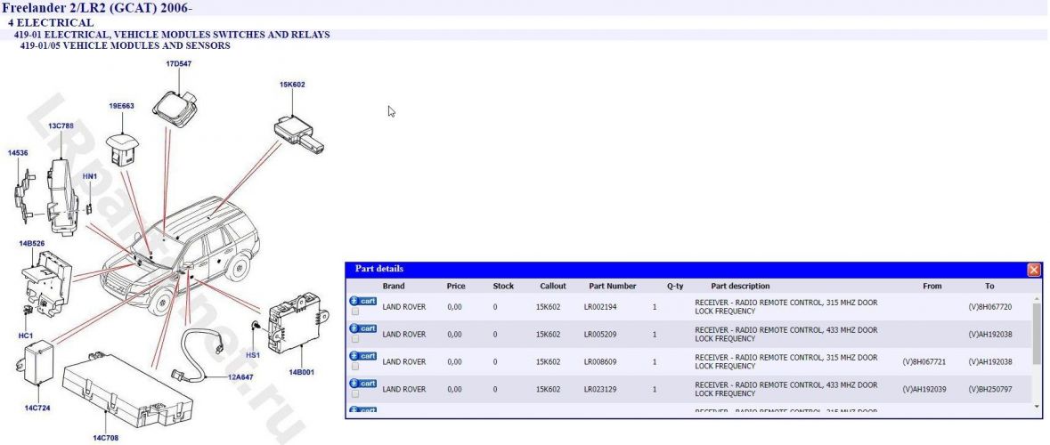Click the Callout column header

point(553,286)
